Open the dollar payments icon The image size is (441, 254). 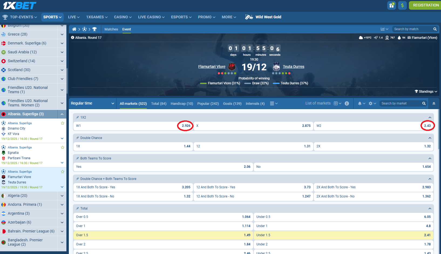pos(402,5)
